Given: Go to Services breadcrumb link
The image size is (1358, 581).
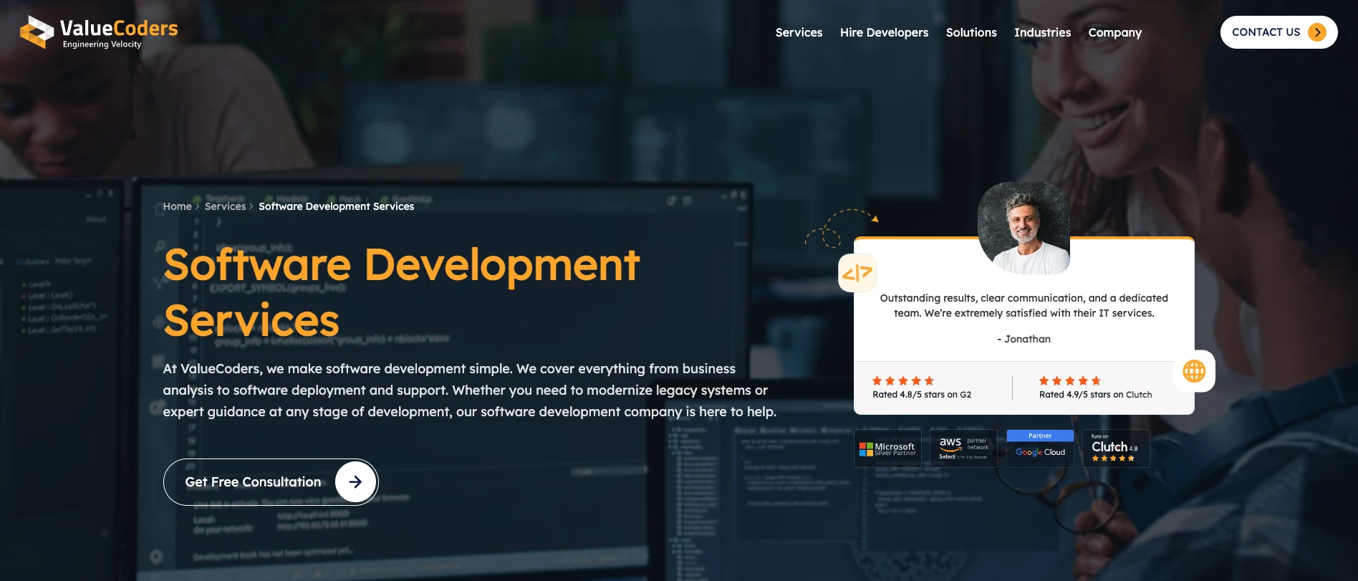Looking at the screenshot, I should tap(225, 206).
